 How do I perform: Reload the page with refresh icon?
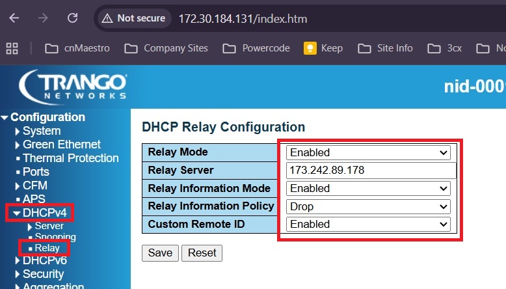point(72,18)
